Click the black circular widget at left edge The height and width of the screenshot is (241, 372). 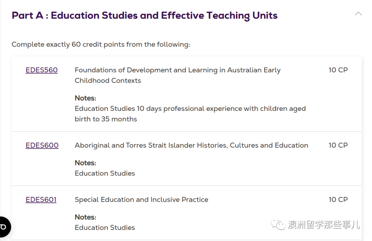point(5,227)
